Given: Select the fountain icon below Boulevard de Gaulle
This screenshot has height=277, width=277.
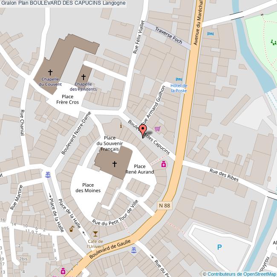Looking at the screenshot, I should pos(134,250).
